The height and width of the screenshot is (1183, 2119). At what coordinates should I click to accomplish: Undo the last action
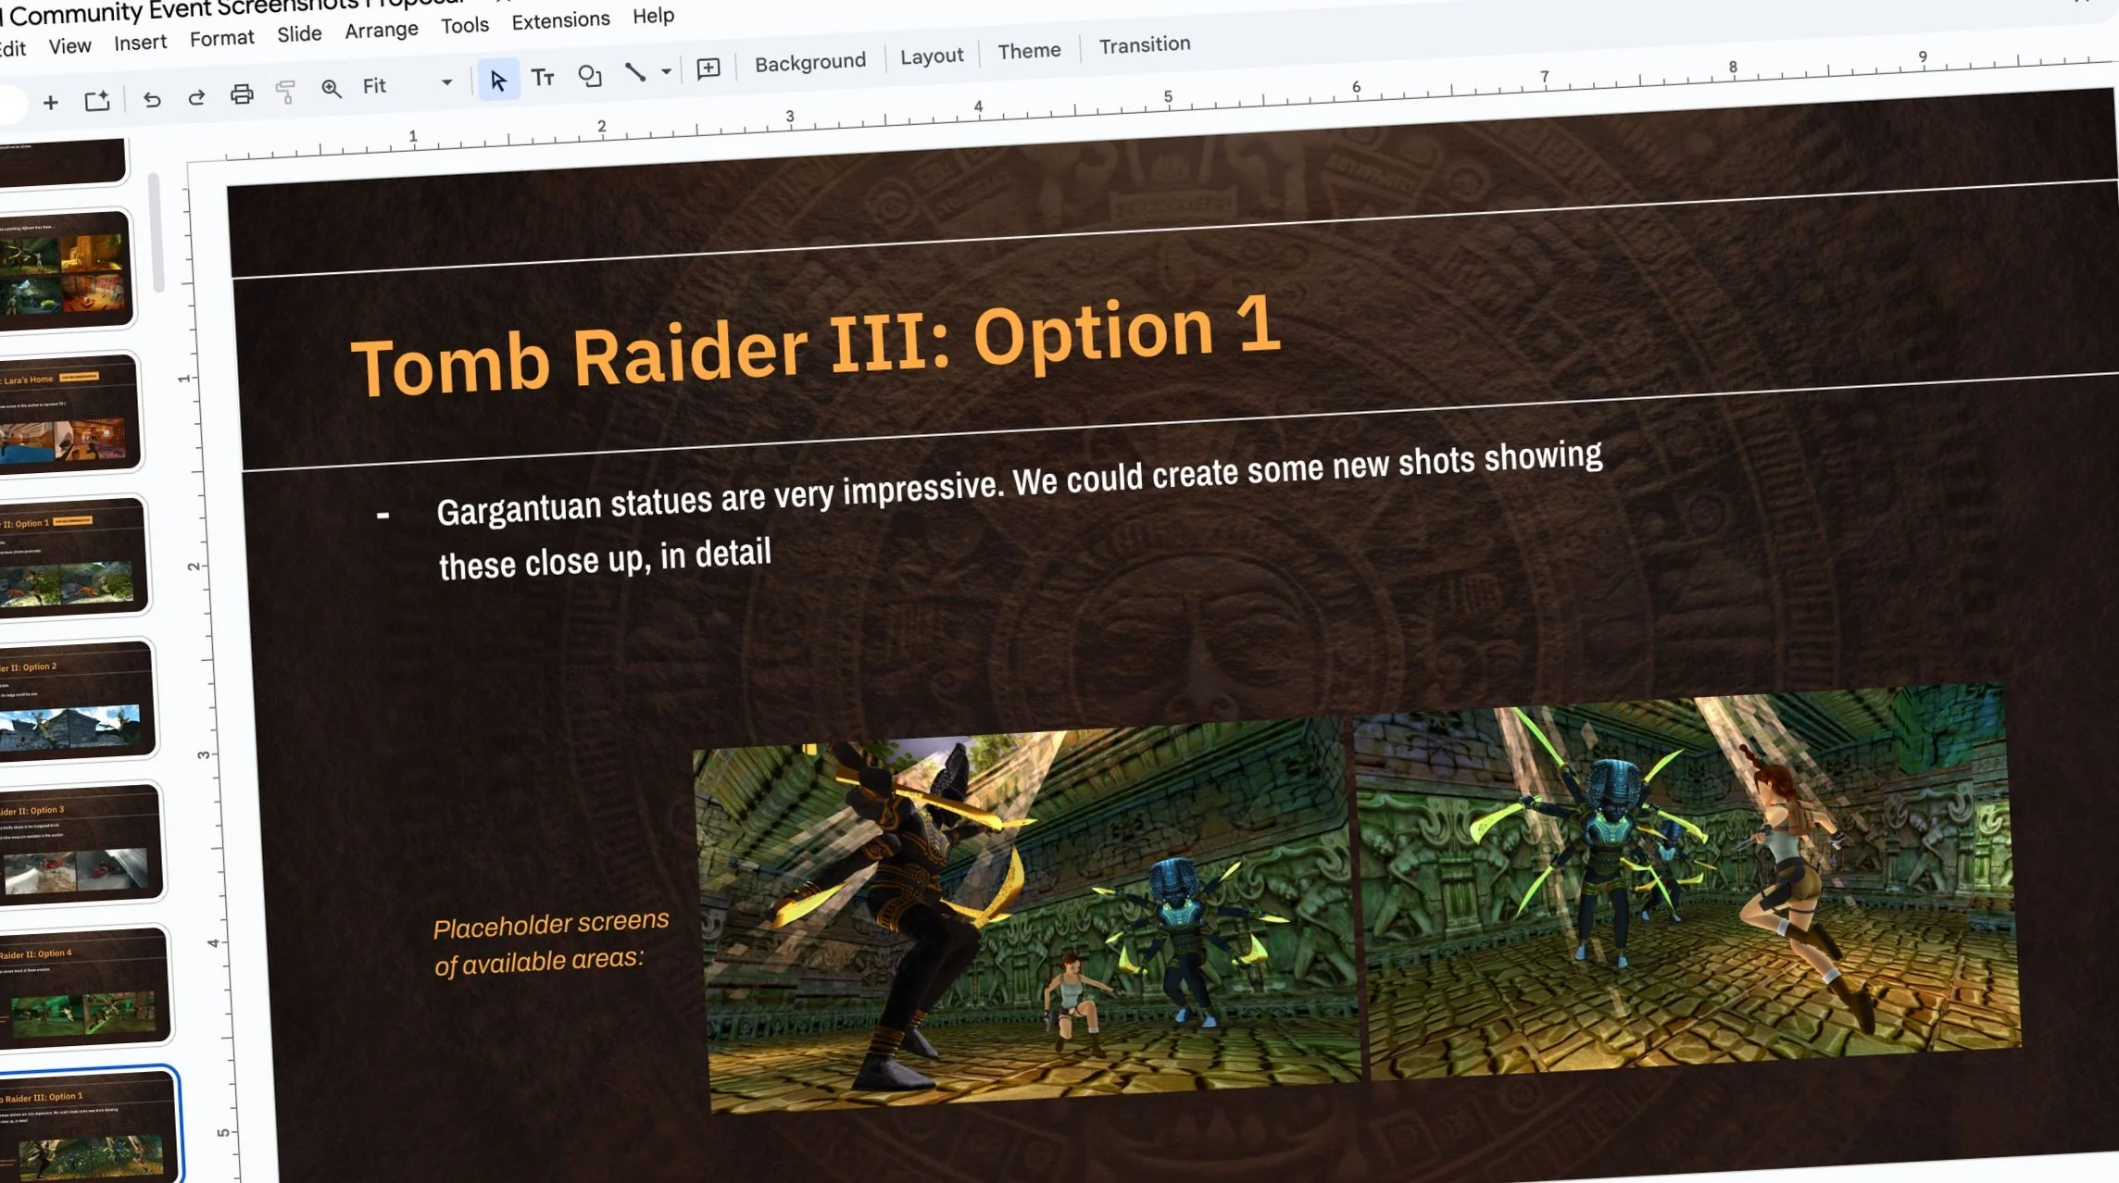pyautogui.click(x=152, y=98)
